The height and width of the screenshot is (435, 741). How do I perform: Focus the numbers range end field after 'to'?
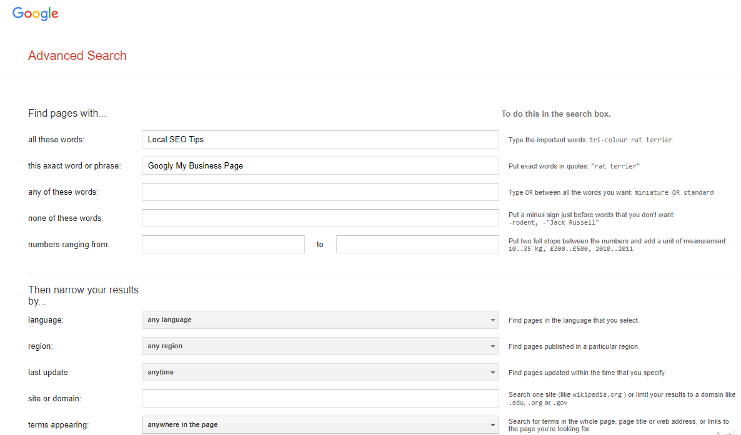click(x=417, y=244)
